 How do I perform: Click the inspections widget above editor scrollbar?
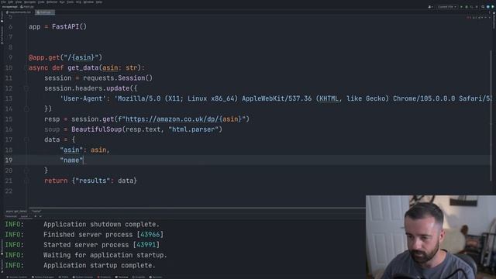(479, 17)
